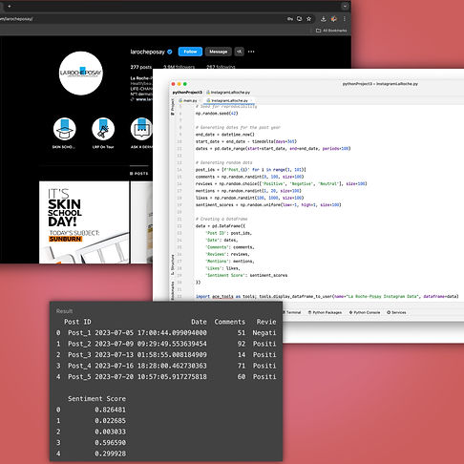Close the InstagramLaRoche.py editor tab
The height and width of the screenshot is (464, 464).
click(251, 100)
